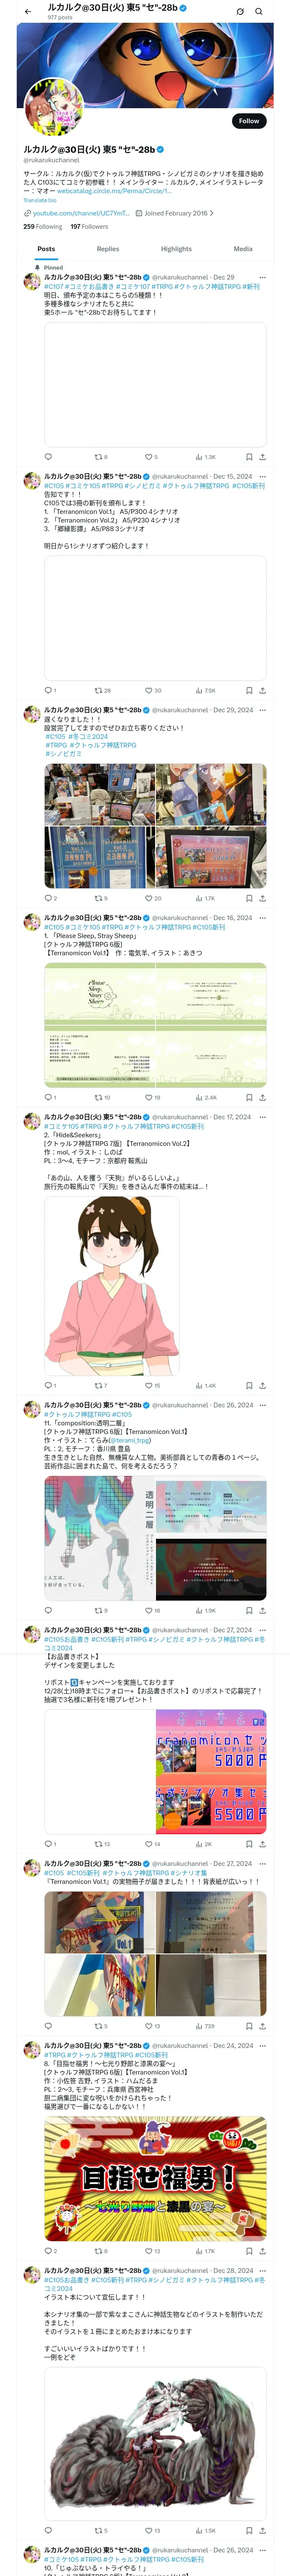Click Translate bio
290x2576 pixels.
click(40, 200)
